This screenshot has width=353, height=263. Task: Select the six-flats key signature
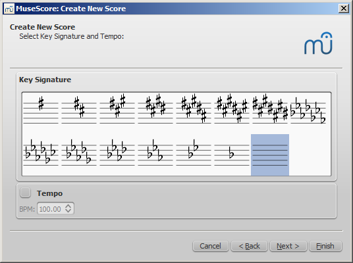pos(41,155)
